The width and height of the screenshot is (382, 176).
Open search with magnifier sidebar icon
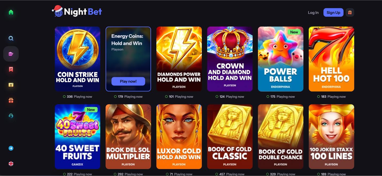click(x=11, y=38)
